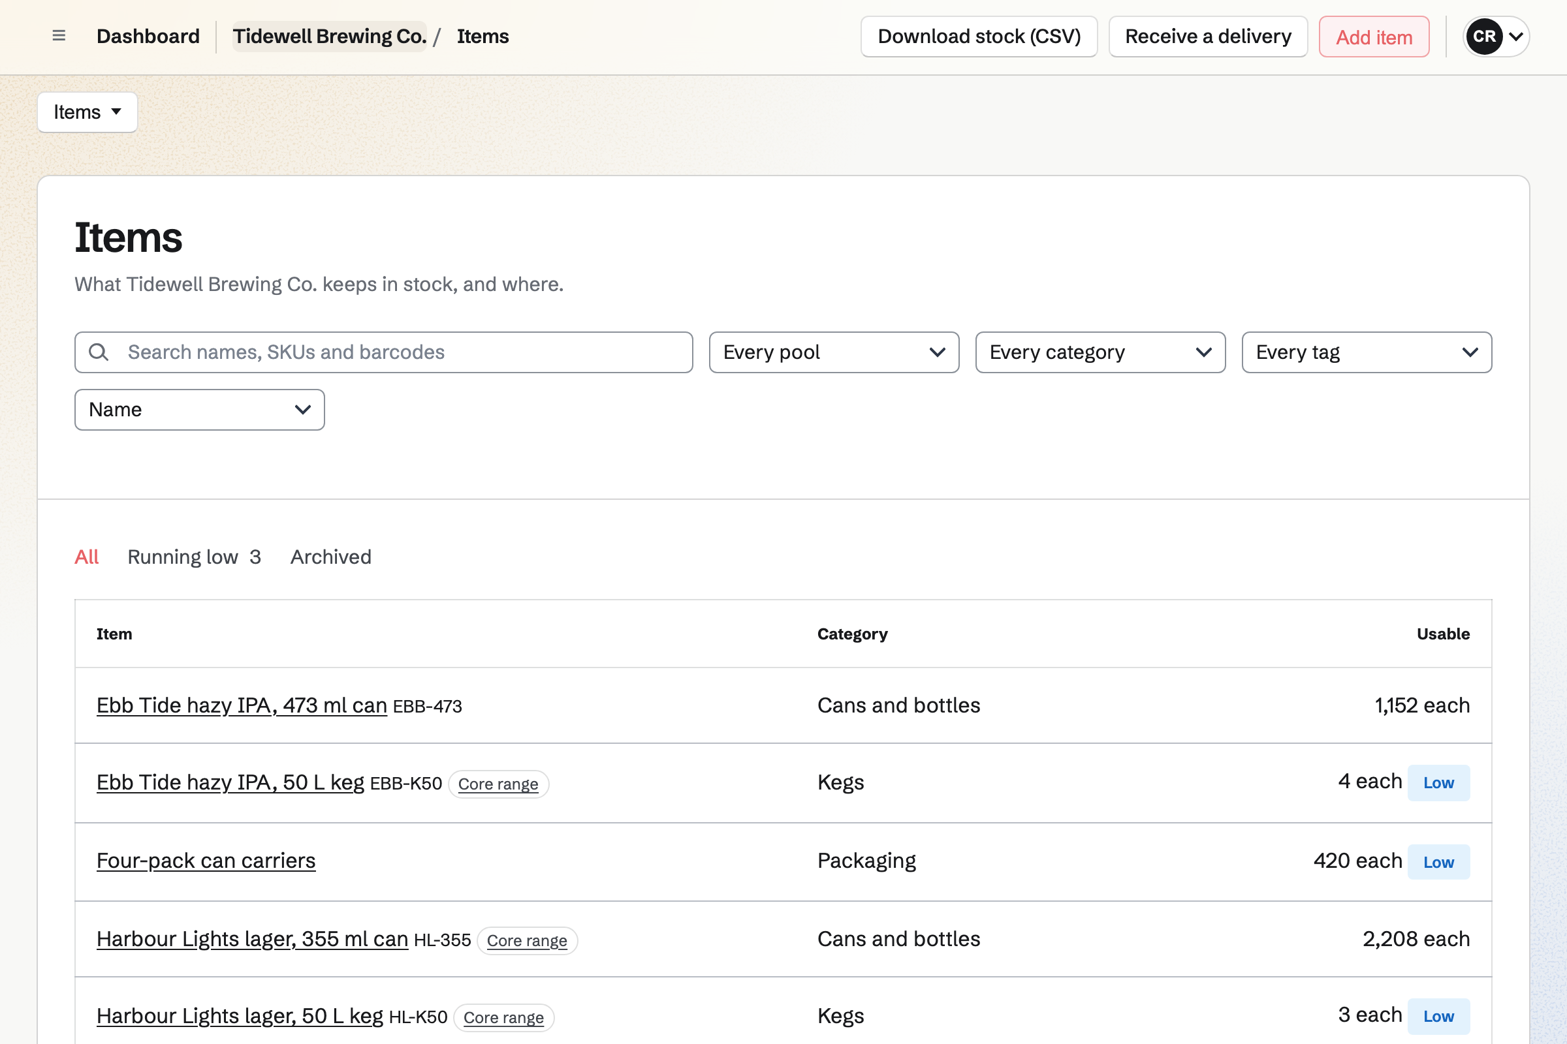
Task: Click the search magnifier icon
Action: [99, 352]
